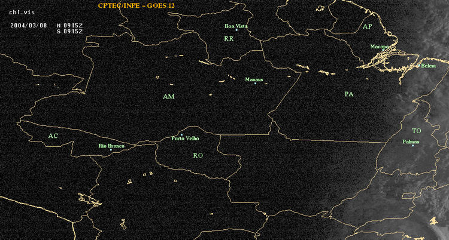Click the Belem city label
This screenshot has width=449, height=240.
[x=429, y=66]
